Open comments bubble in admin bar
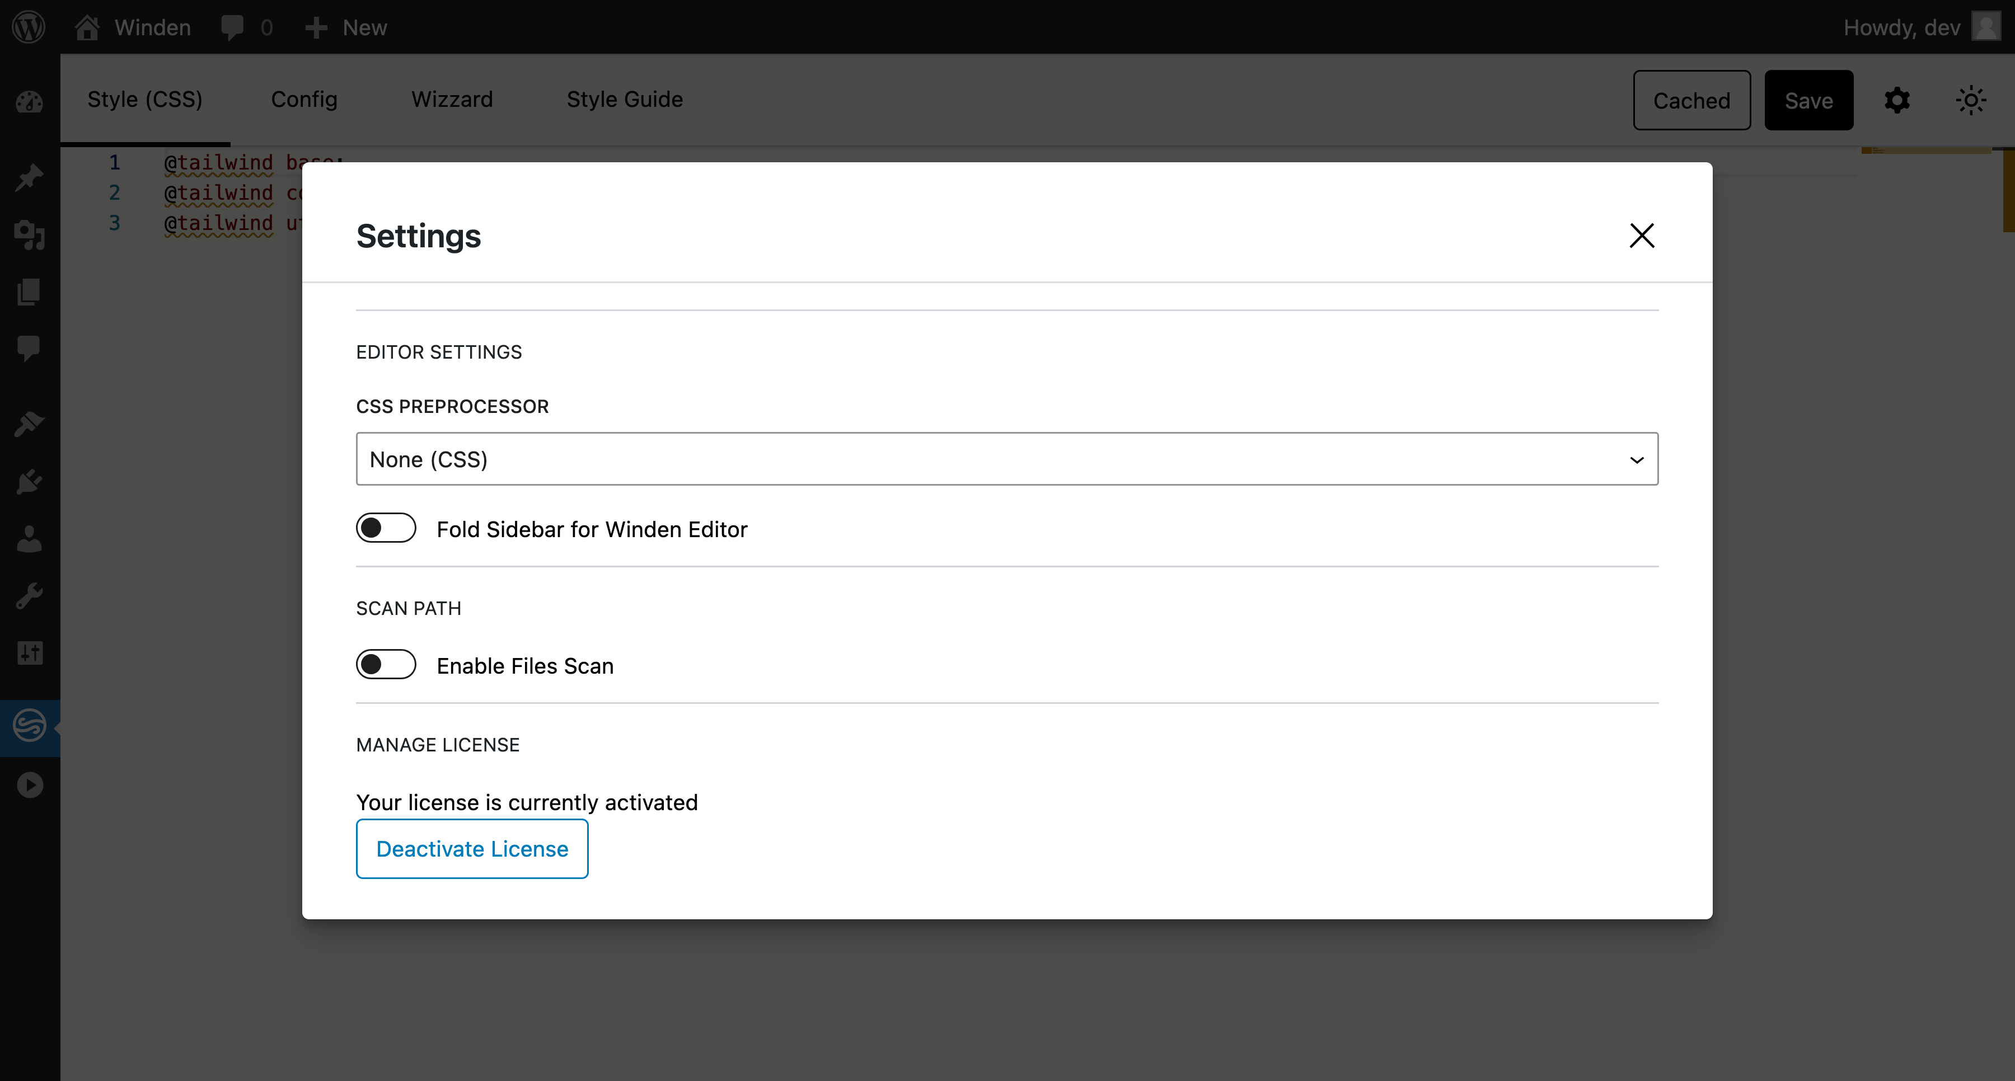This screenshot has width=2015, height=1081. [x=232, y=28]
